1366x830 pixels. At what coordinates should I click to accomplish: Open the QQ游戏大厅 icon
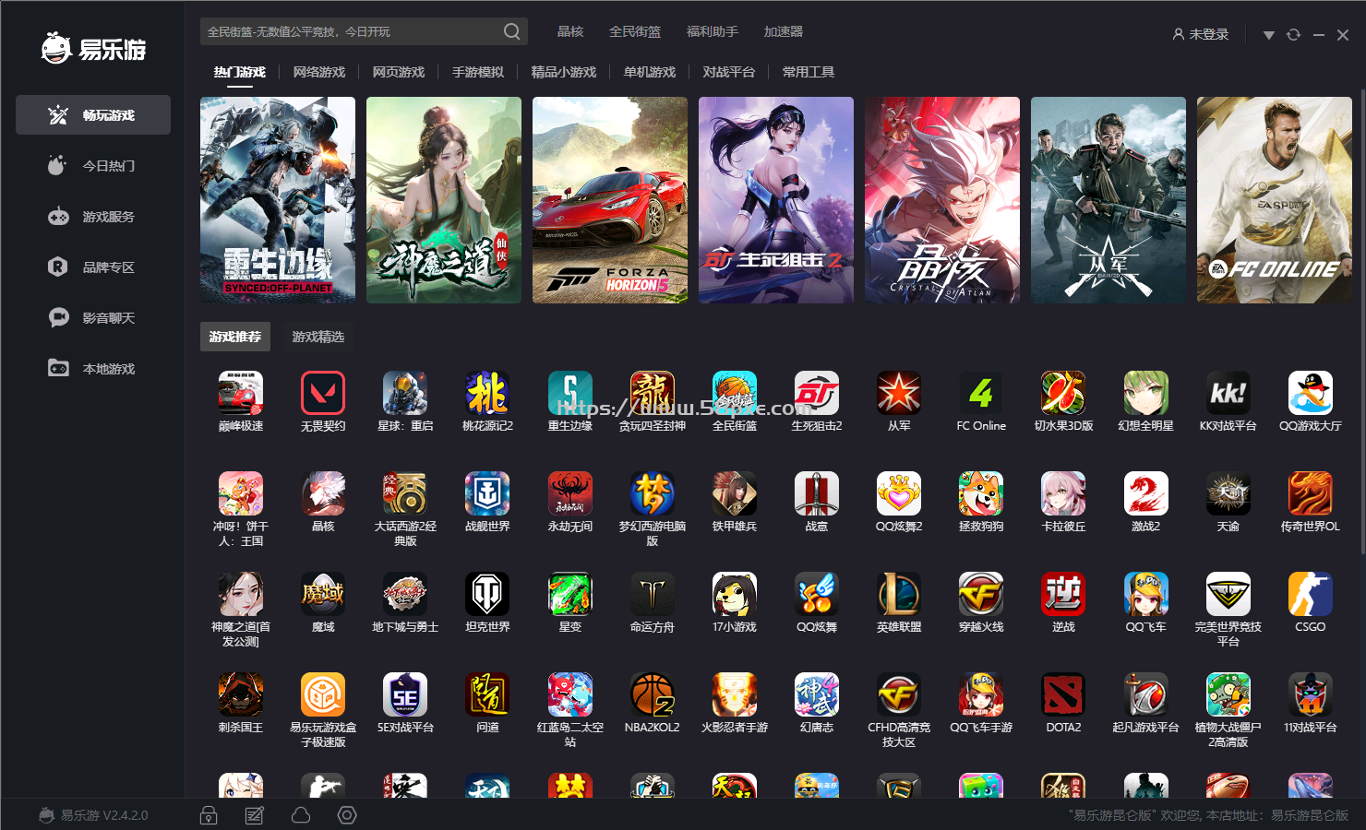coord(1311,393)
